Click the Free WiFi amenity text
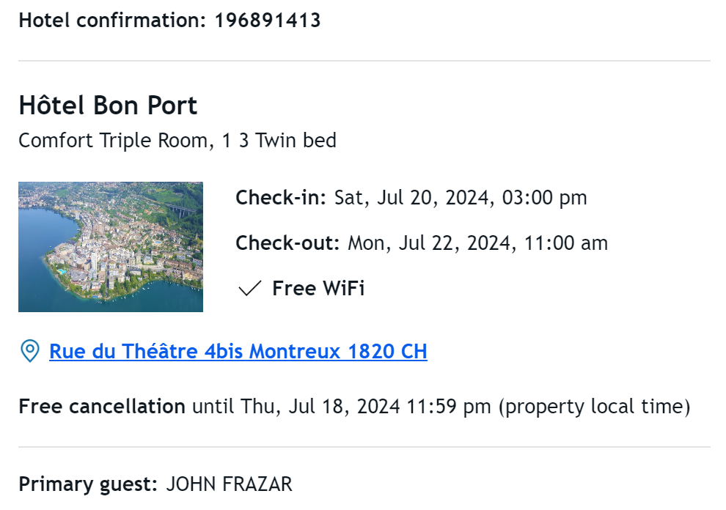The image size is (726, 510). pyautogui.click(x=318, y=288)
